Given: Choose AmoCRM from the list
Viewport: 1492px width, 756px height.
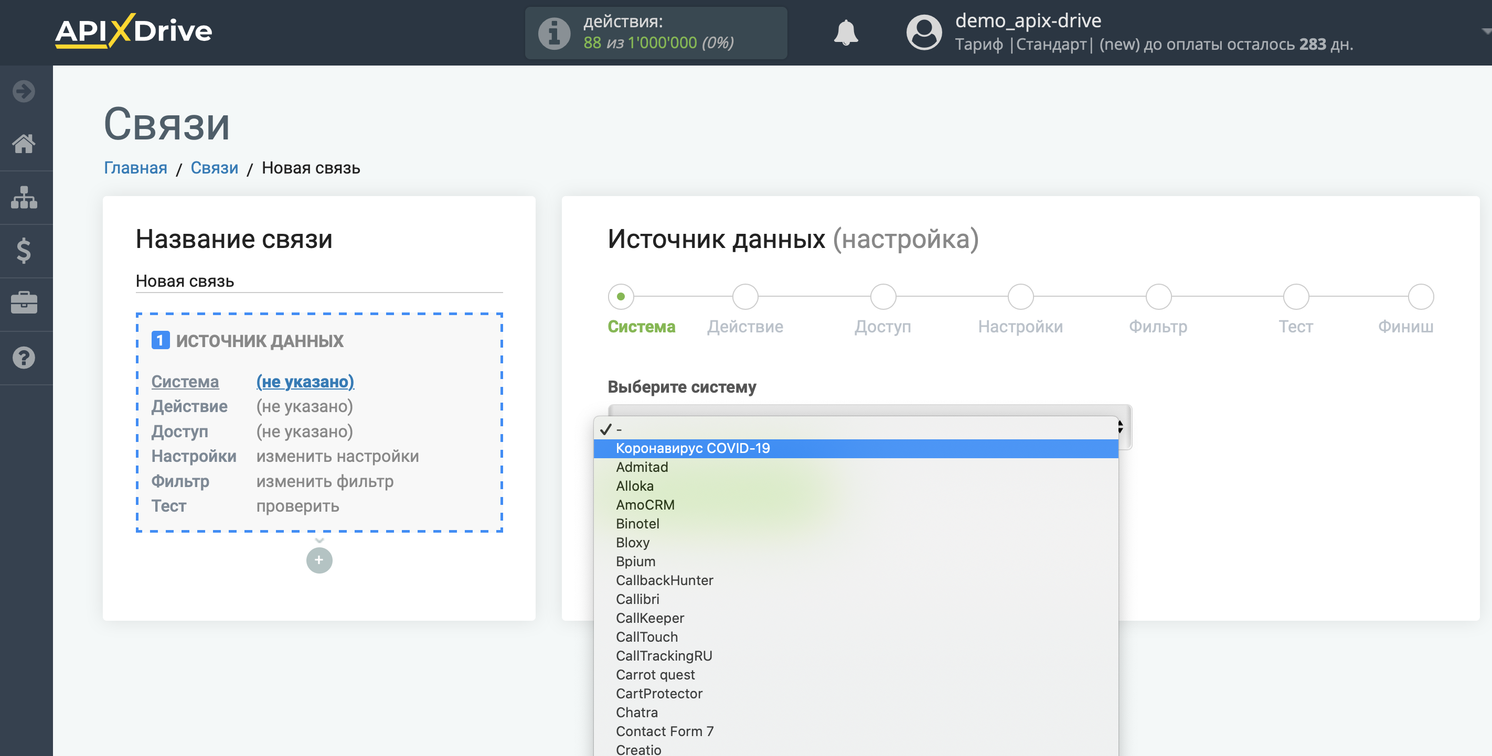Looking at the screenshot, I should coord(856,505).
